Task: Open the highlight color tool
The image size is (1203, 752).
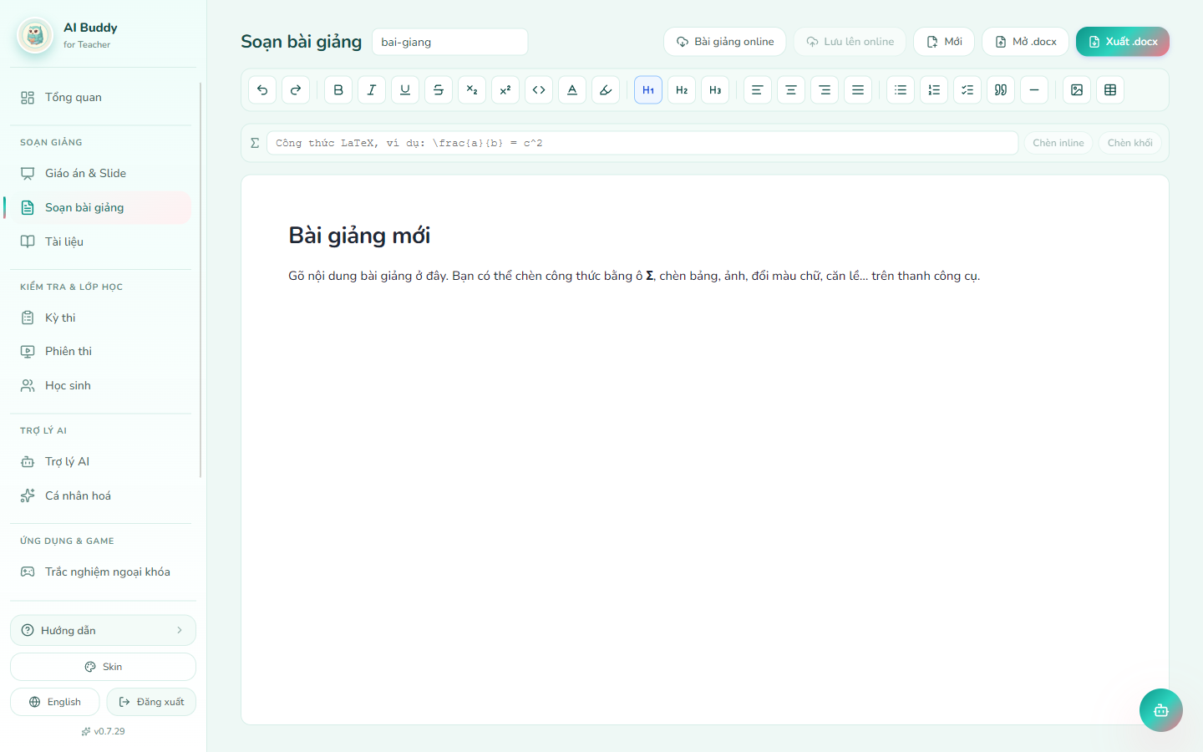Action: pos(606,90)
